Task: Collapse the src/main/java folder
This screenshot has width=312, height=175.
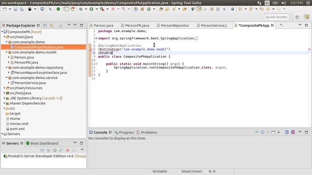Action: pos(4,37)
